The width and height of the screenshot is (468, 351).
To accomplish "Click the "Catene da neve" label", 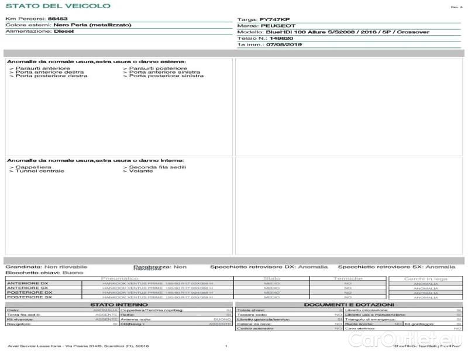I will pos(254,324).
